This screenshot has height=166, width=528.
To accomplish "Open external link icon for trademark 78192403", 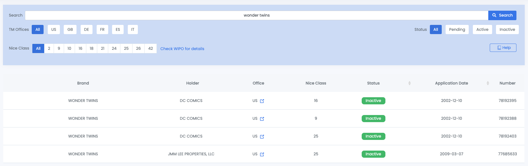I will coord(262,137).
